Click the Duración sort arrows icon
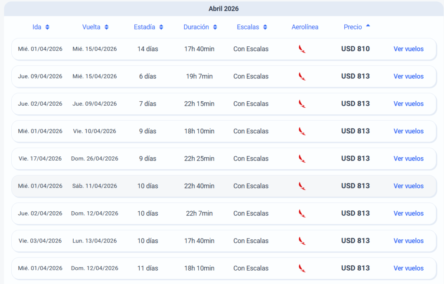This screenshot has width=444, height=284. (x=215, y=27)
